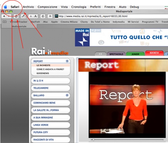This screenshot has width=168, height=143.
Task: Open the Composizione menu
Action: (x=47, y=7)
